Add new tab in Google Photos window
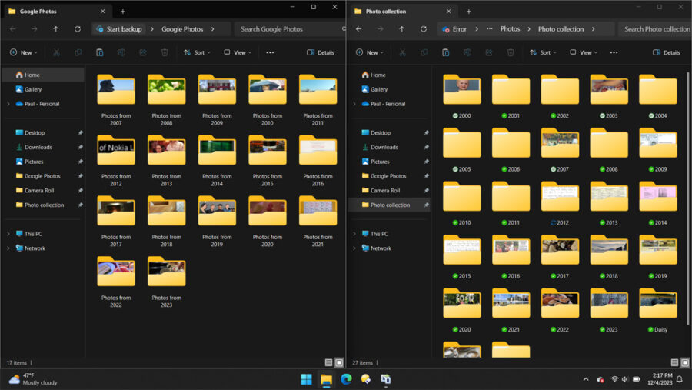Viewport: 692px width, 390px height. (x=123, y=12)
